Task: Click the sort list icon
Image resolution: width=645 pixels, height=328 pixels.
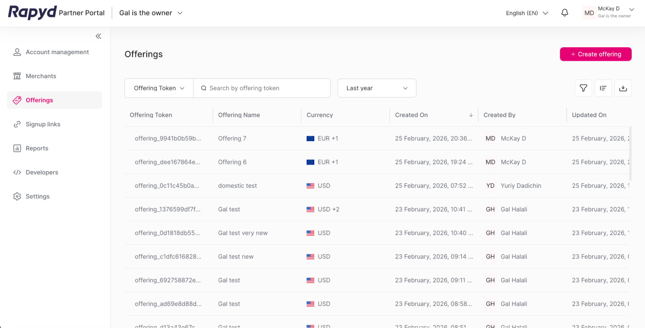Action: [603, 88]
